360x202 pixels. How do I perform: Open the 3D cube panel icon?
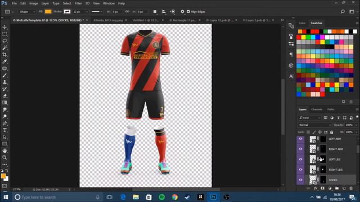tap(291, 66)
